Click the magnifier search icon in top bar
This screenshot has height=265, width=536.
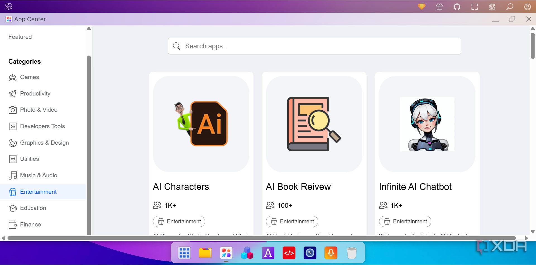510,7
